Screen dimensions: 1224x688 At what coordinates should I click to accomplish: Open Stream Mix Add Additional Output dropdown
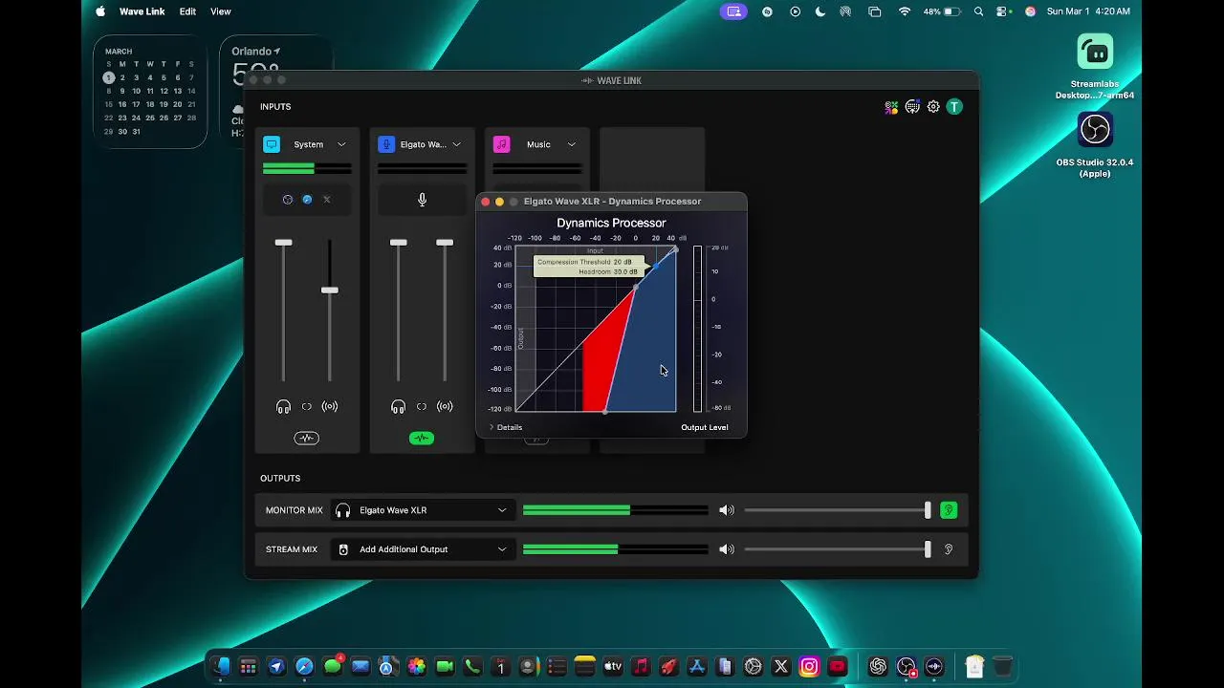(423, 549)
